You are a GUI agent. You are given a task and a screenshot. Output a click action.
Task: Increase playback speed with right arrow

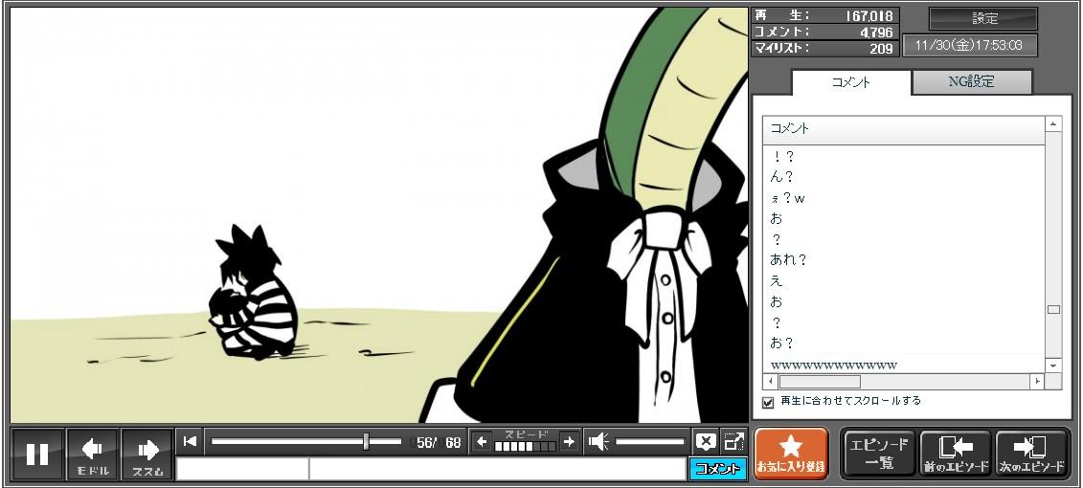[569, 441]
